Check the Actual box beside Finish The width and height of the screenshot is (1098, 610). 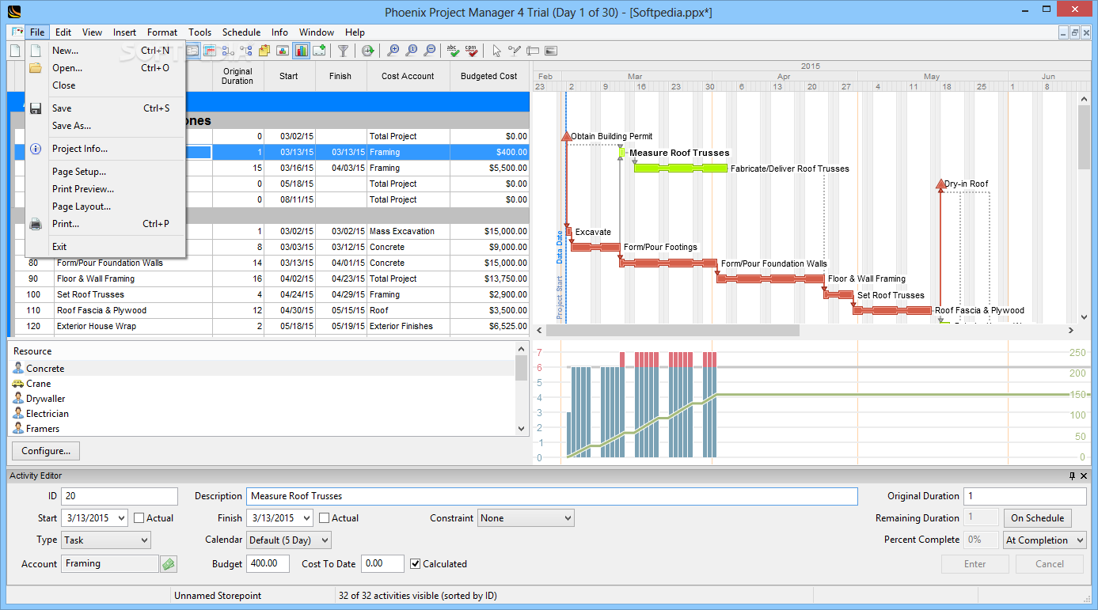pyautogui.click(x=325, y=518)
